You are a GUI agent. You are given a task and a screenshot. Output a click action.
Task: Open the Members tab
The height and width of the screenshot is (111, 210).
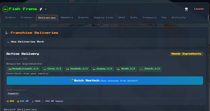[x=67, y=18]
